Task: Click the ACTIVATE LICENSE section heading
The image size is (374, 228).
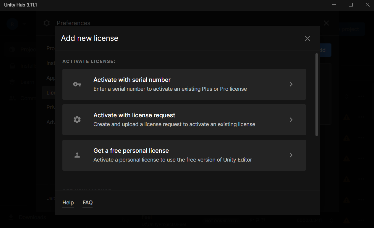Action: [89, 61]
